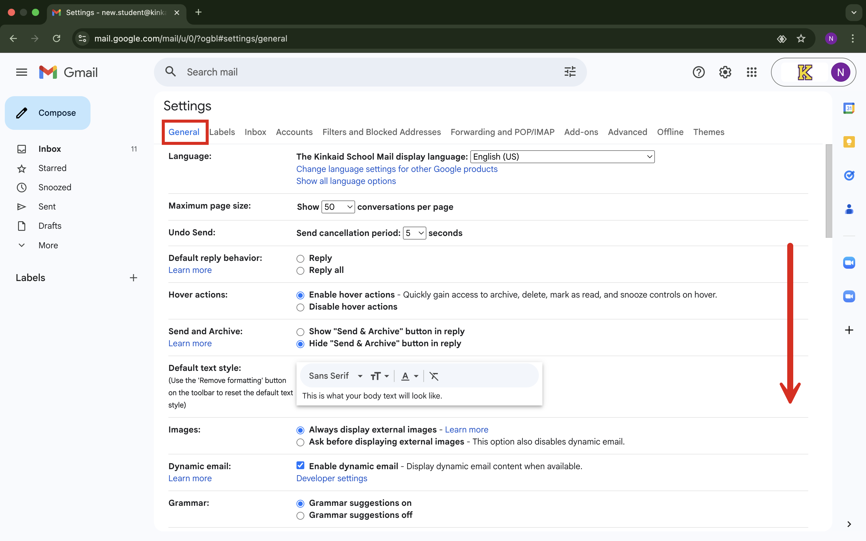Switch to the Themes tab

pos(708,132)
